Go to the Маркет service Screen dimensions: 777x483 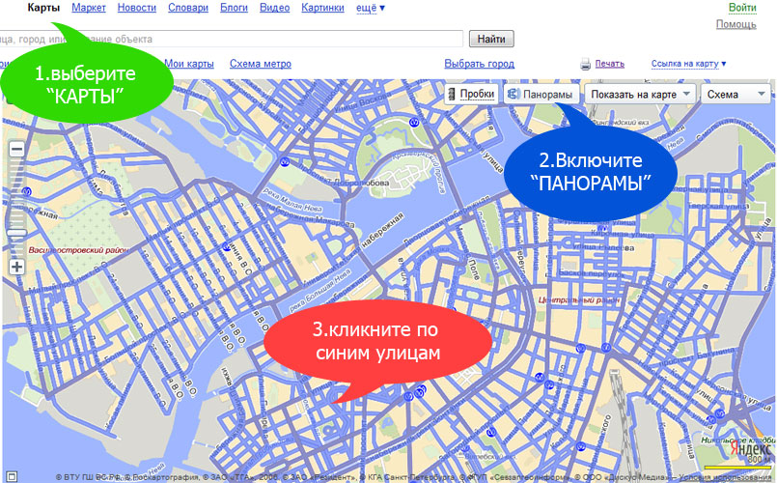point(89,8)
